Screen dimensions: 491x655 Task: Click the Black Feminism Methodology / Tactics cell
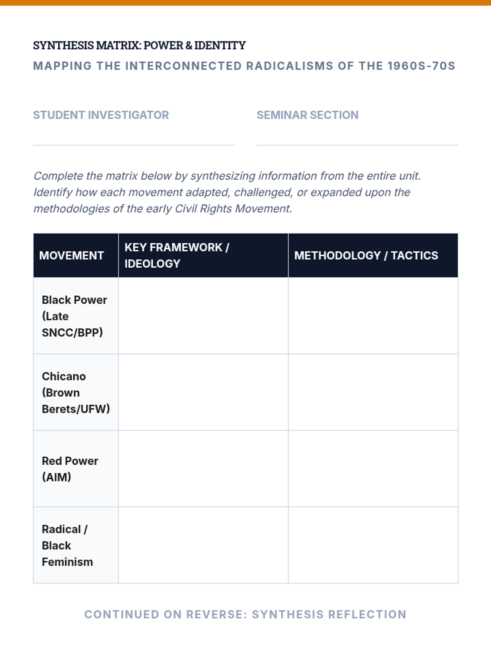pyautogui.click(x=373, y=545)
